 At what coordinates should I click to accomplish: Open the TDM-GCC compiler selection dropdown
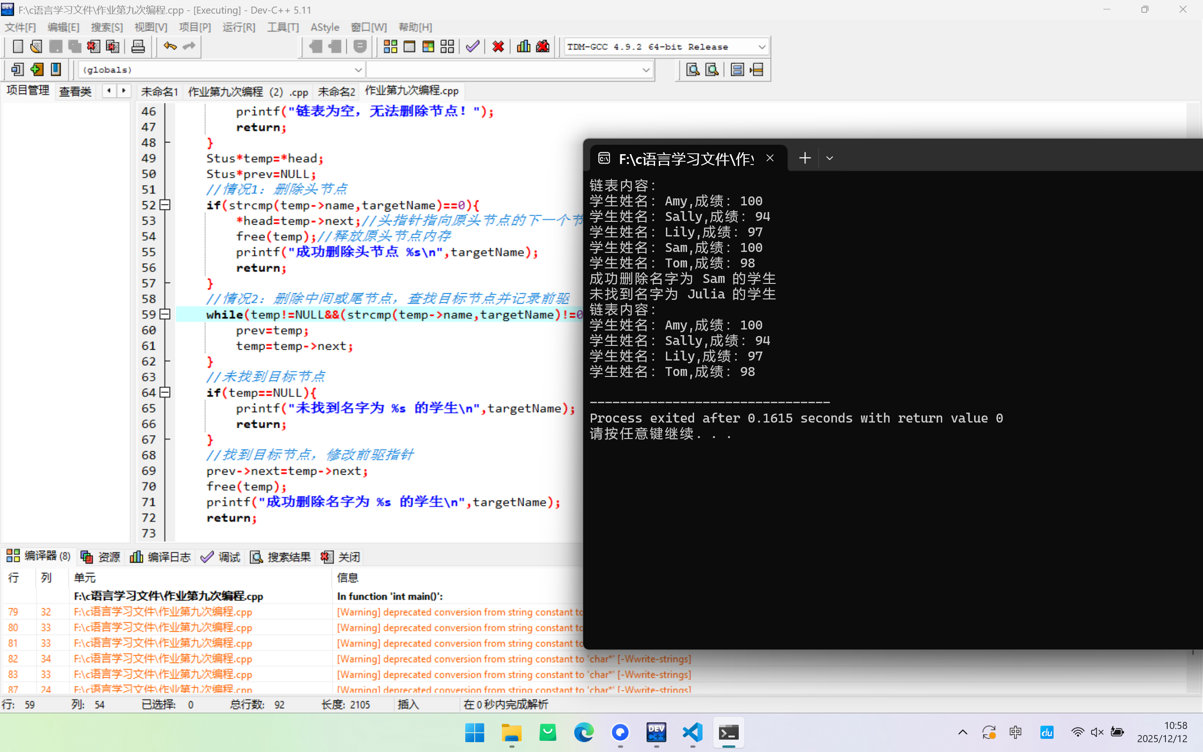[762, 47]
